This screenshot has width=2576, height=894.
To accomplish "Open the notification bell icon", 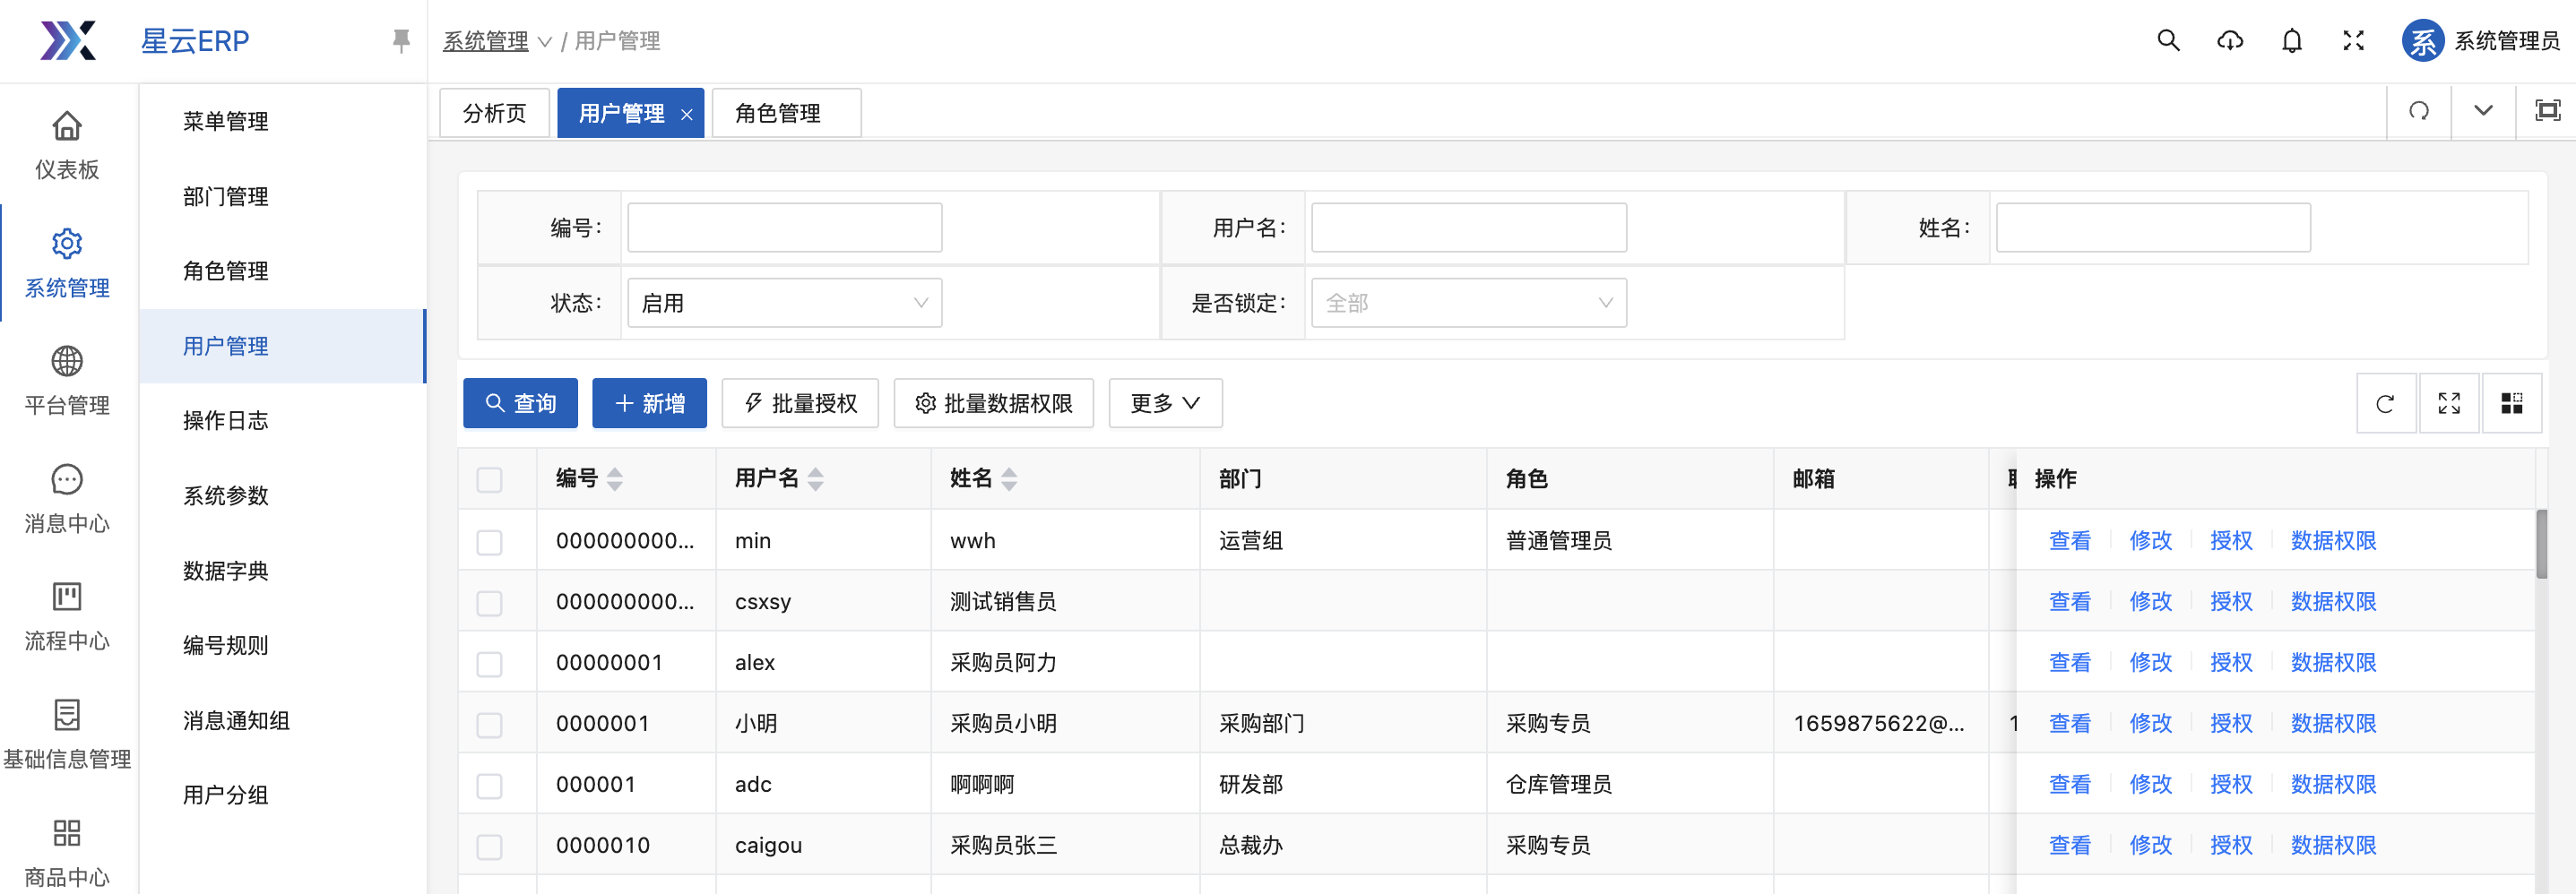I will coord(2291,41).
